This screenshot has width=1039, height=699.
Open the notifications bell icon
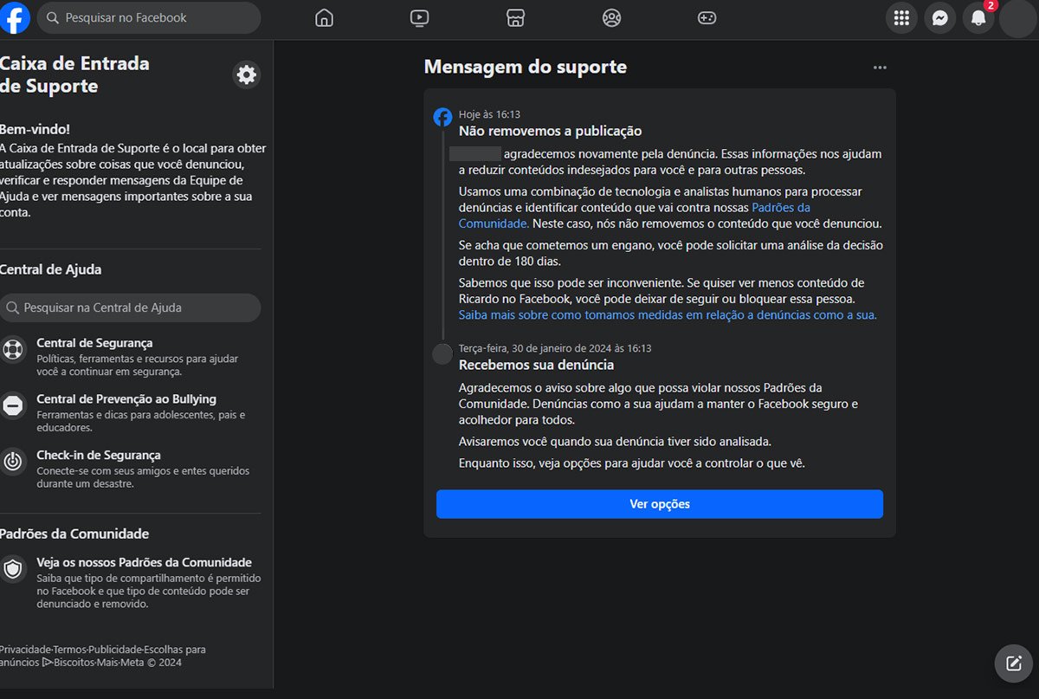click(x=978, y=18)
